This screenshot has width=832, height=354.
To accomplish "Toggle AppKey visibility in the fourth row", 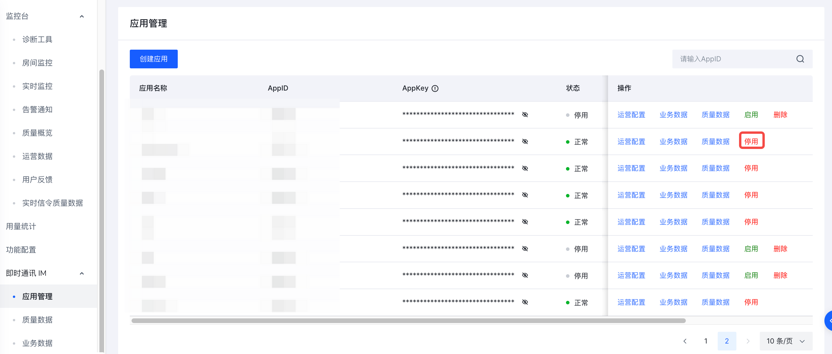I will coord(525,195).
